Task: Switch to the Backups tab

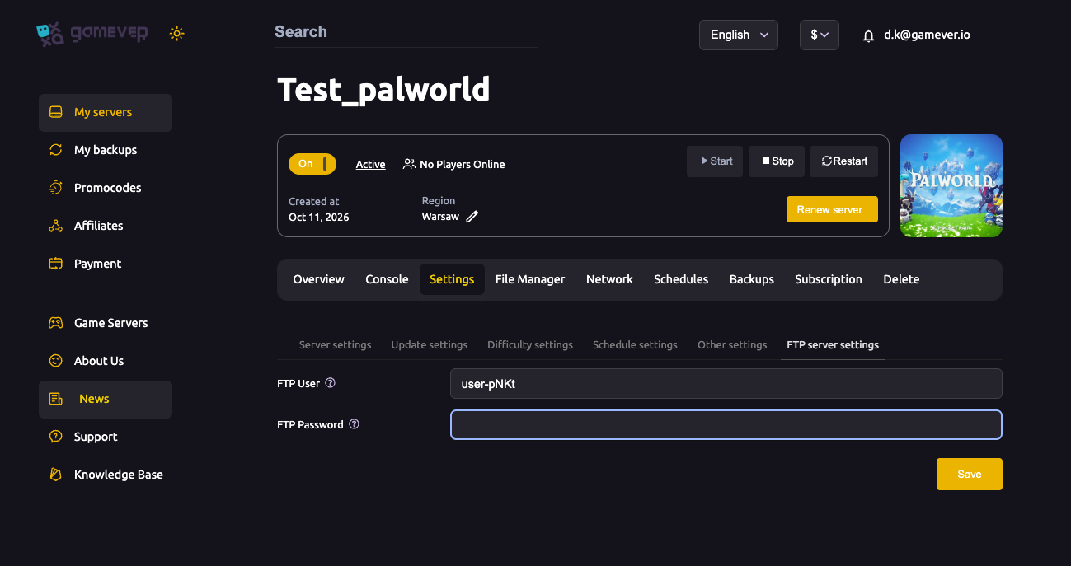Action: (x=752, y=279)
